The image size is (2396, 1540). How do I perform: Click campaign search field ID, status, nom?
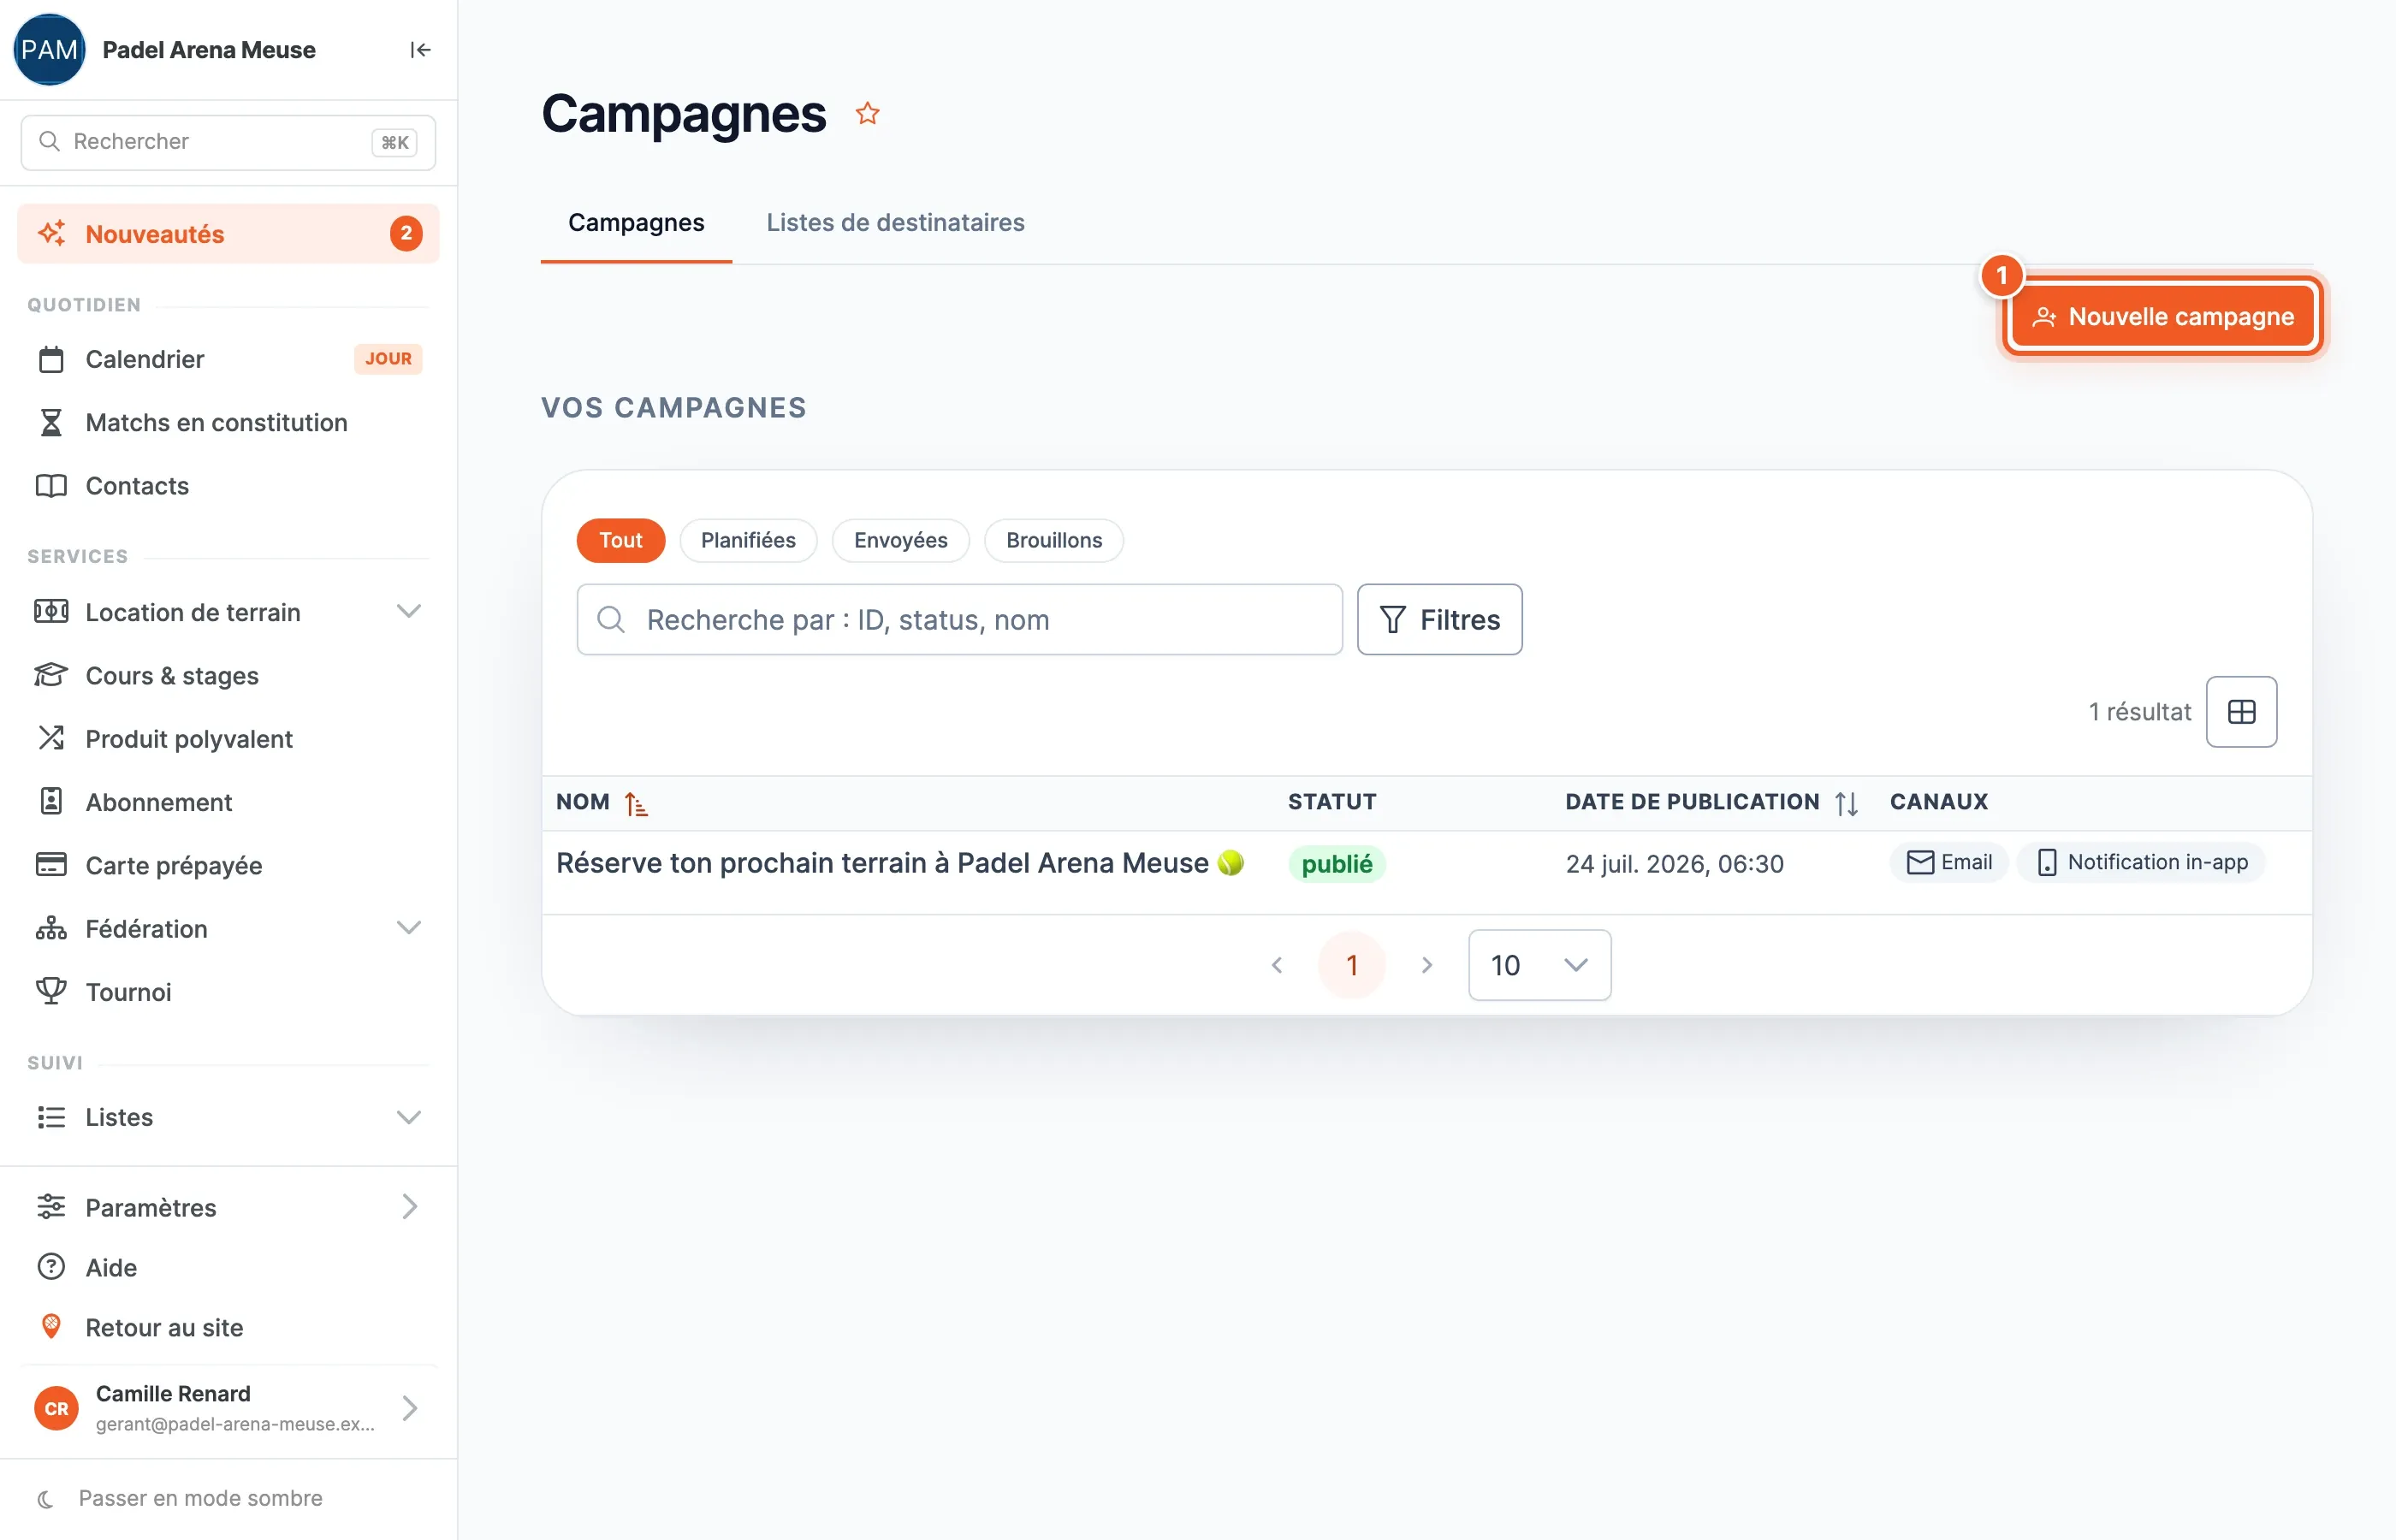[959, 620]
